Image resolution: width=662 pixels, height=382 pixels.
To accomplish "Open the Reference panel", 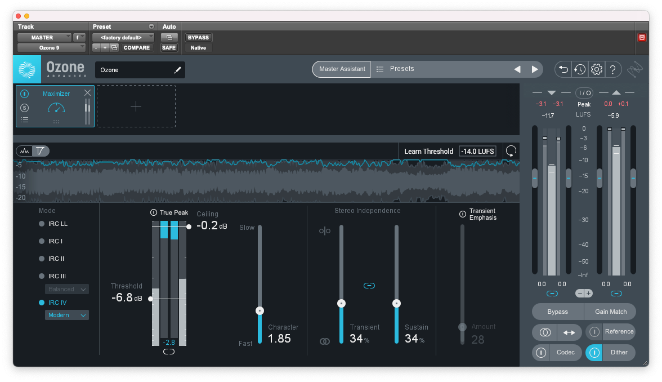I will click(619, 332).
